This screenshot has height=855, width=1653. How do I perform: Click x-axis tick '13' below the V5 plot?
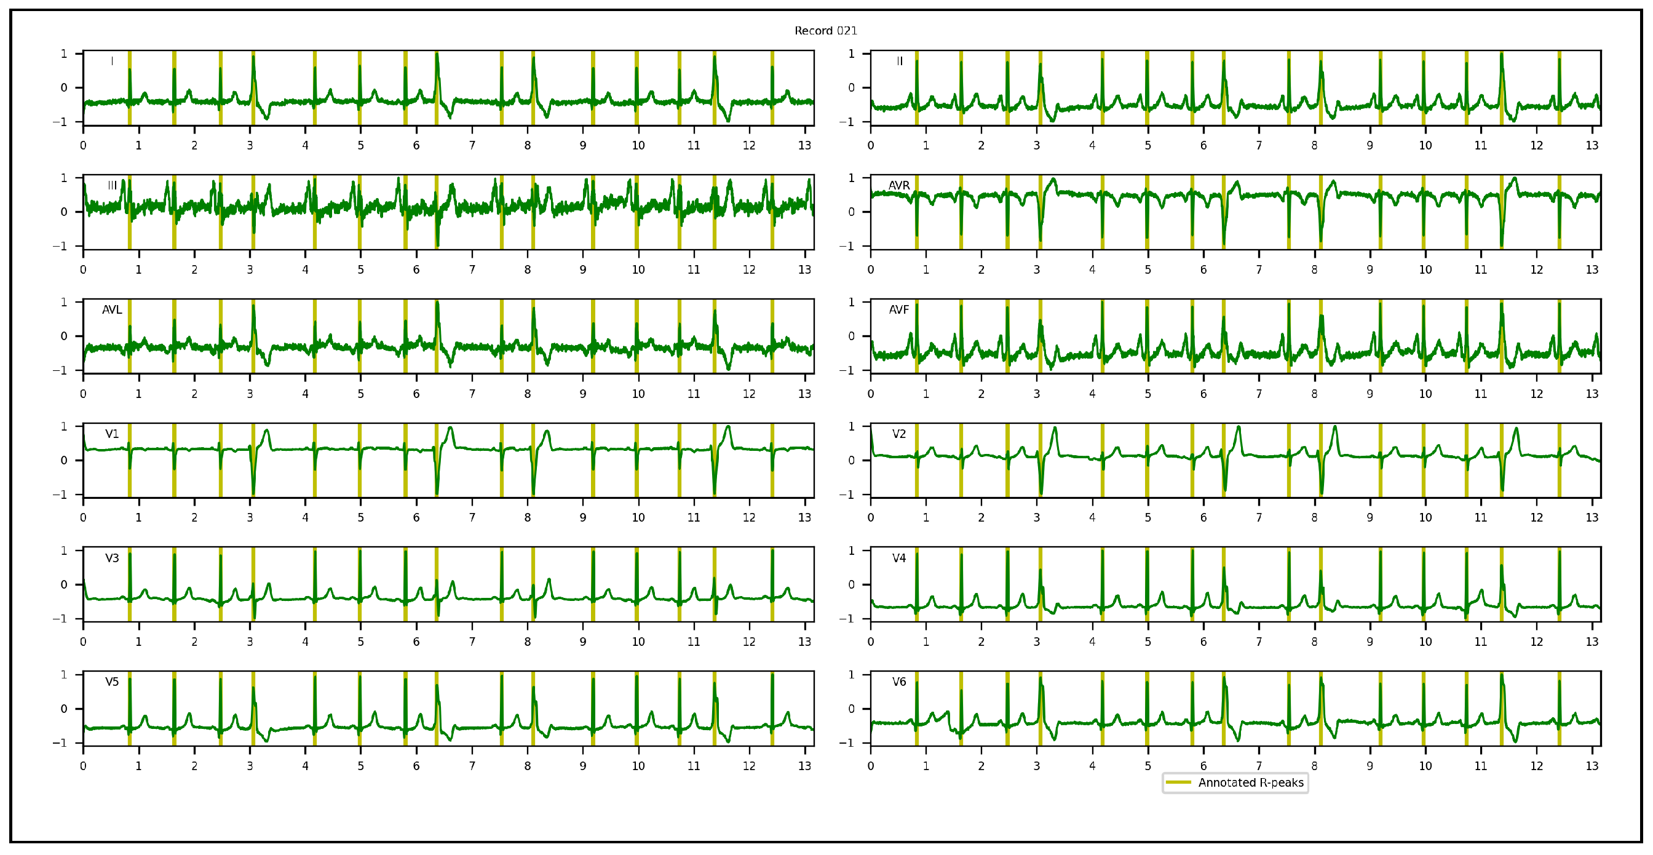tap(804, 766)
